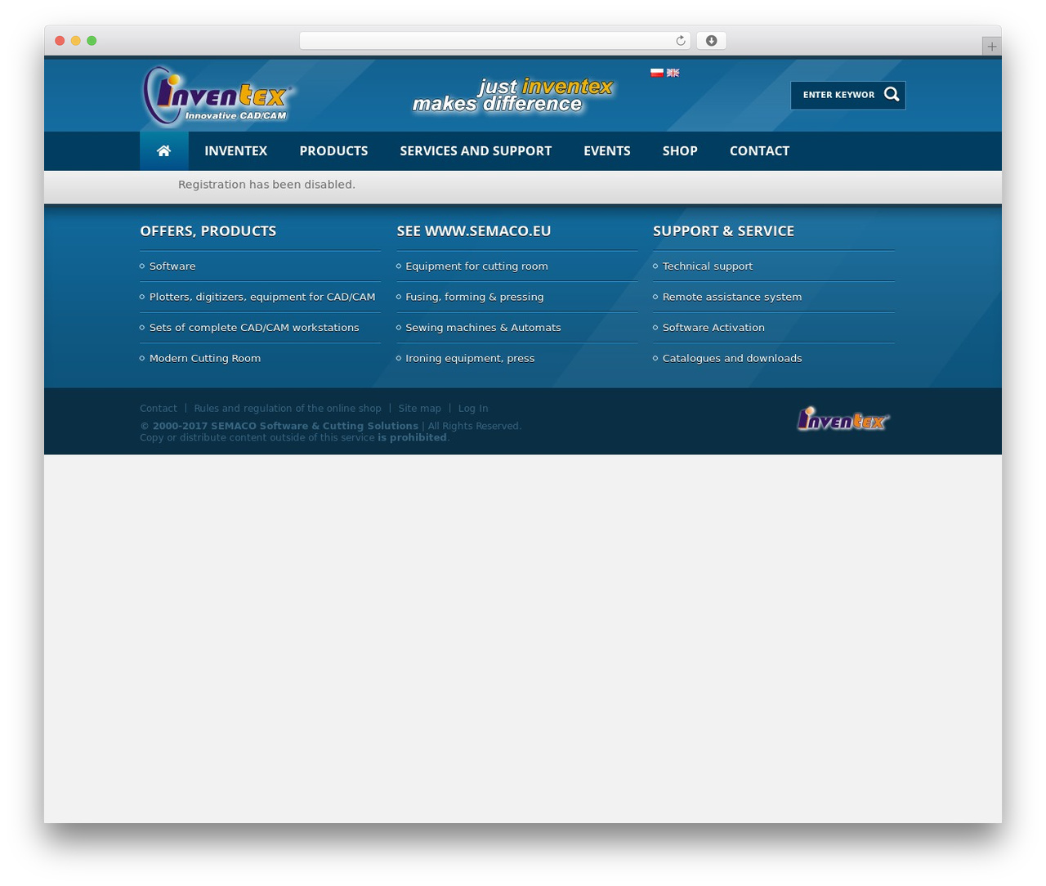Open Modern Cutting Room link

(x=205, y=358)
